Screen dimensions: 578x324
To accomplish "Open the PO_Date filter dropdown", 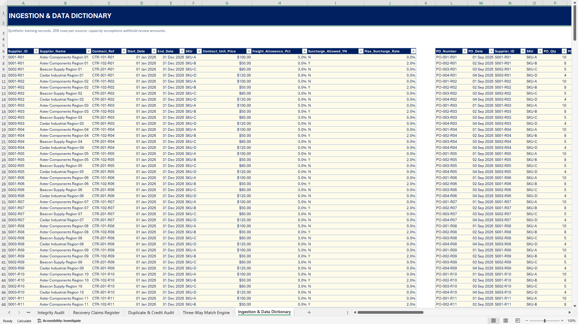I will pos(491,51).
